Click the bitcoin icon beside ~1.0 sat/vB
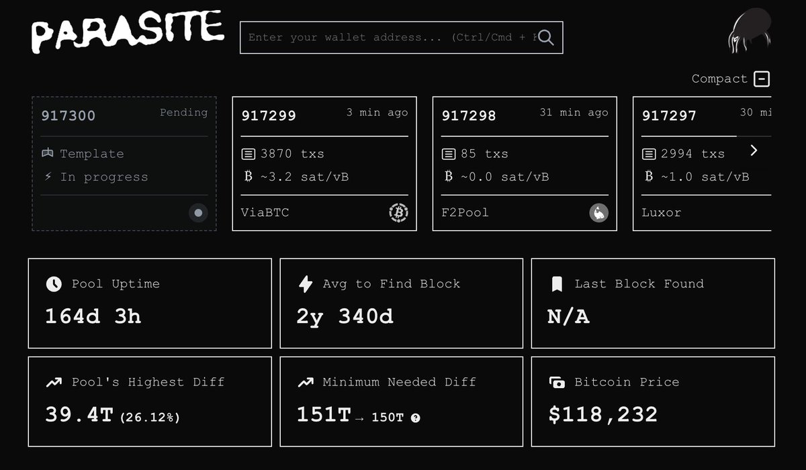 click(x=648, y=177)
